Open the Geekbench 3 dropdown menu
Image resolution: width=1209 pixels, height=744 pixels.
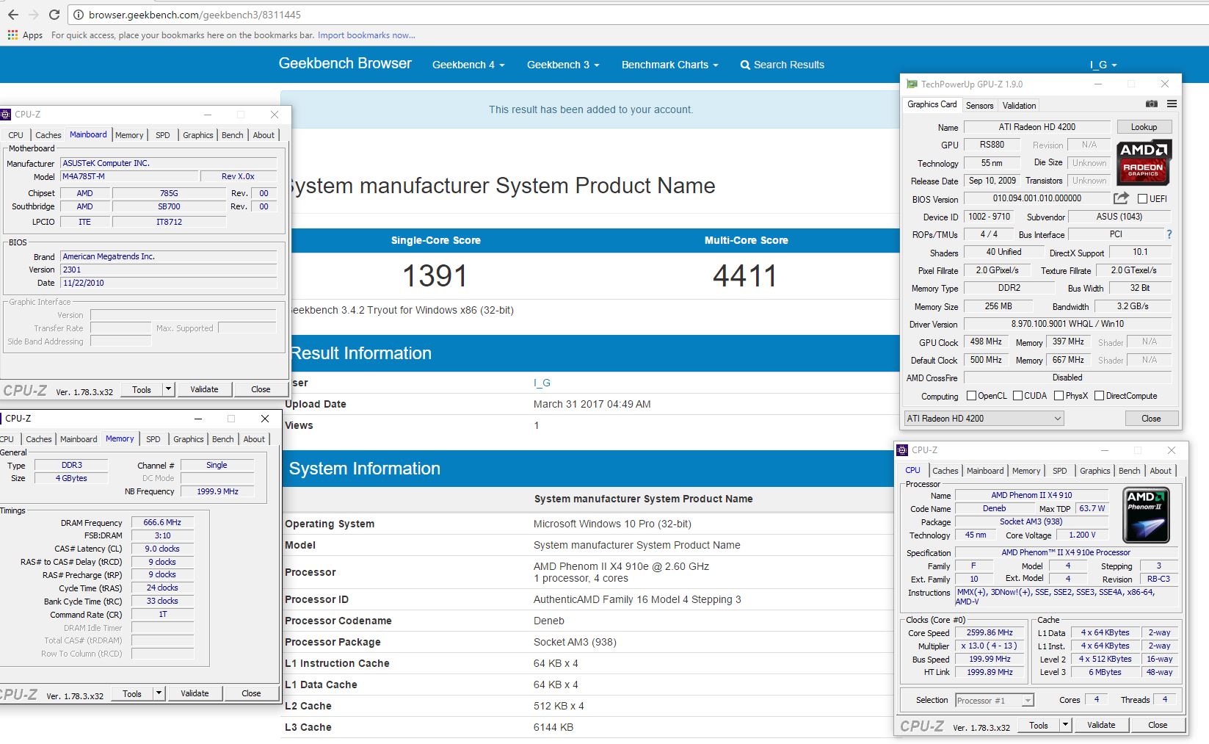(563, 65)
